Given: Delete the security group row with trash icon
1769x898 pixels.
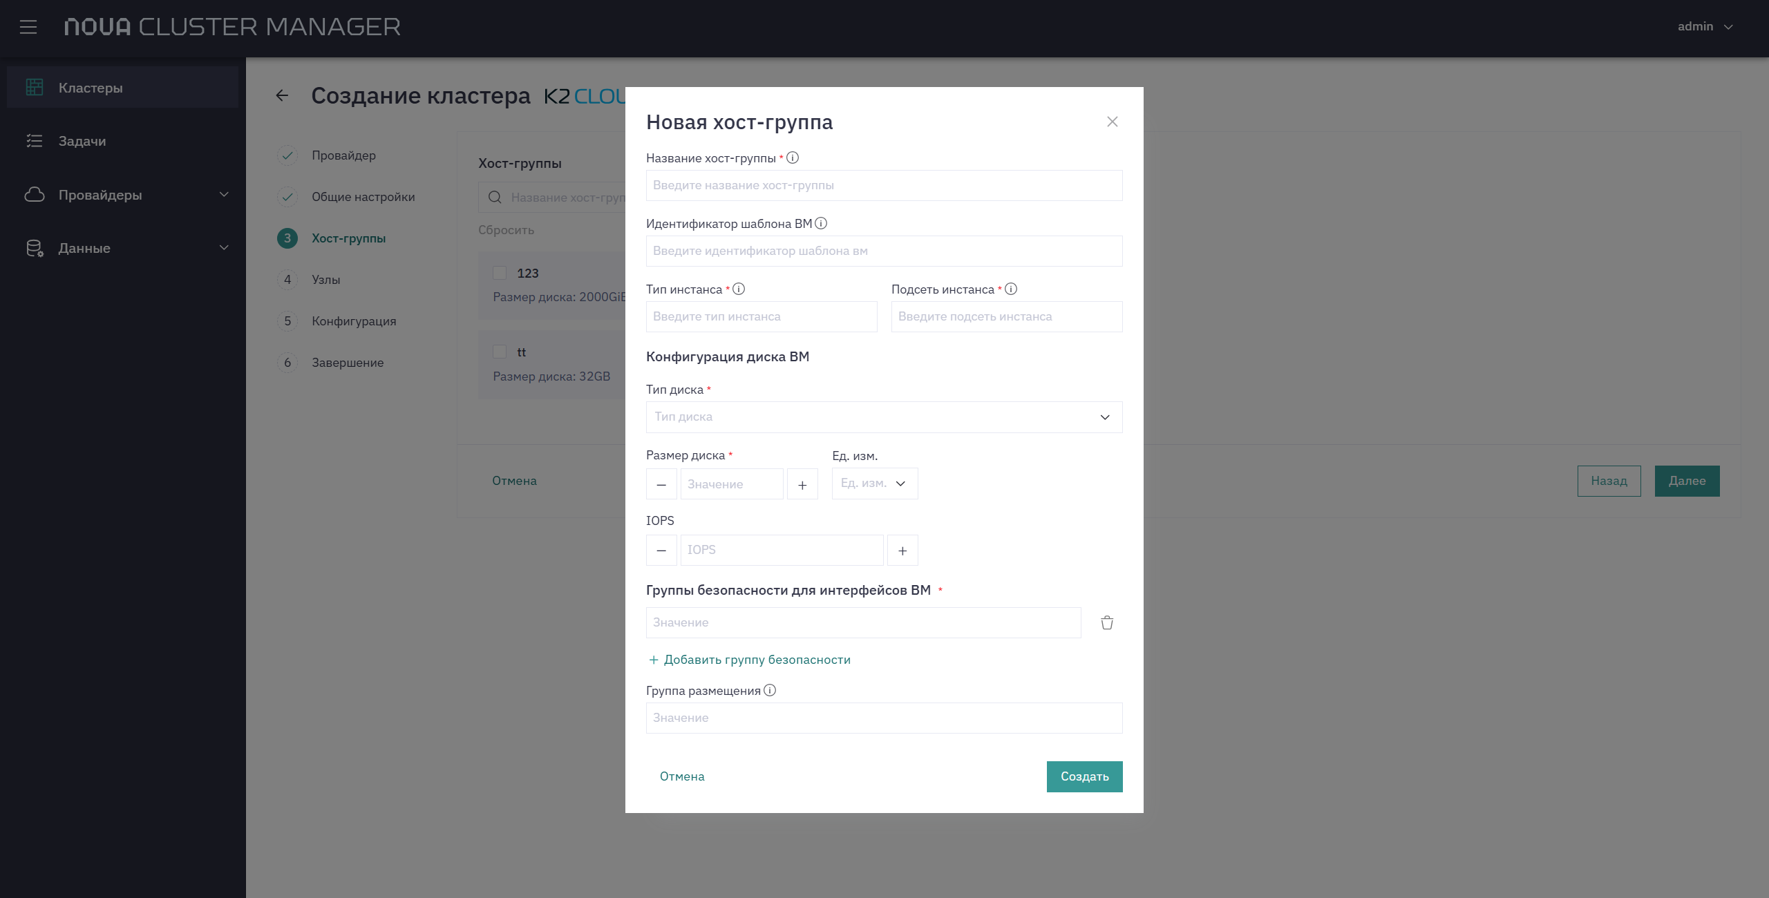Looking at the screenshot, I should (1107, 622).
